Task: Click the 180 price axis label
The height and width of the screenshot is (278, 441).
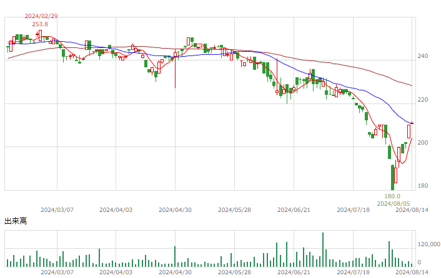Action: point(423,185)
